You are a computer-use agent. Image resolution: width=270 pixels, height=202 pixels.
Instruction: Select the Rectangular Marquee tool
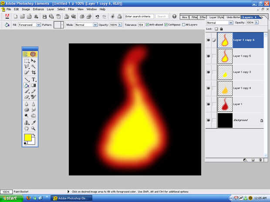coord(27,61)
